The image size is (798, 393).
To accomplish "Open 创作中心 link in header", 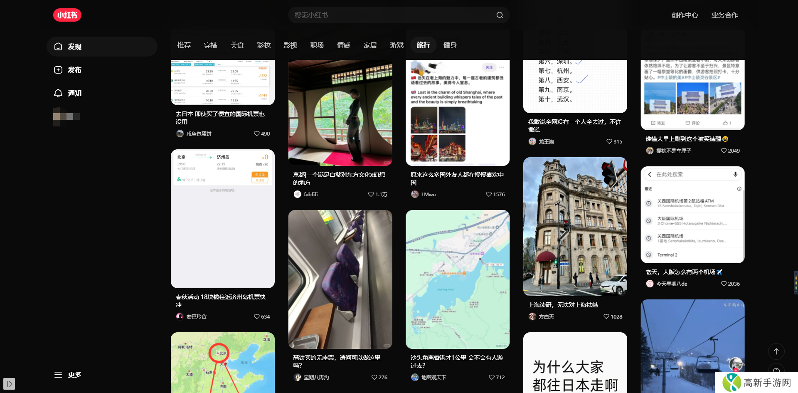I will [x=685, y=15].
